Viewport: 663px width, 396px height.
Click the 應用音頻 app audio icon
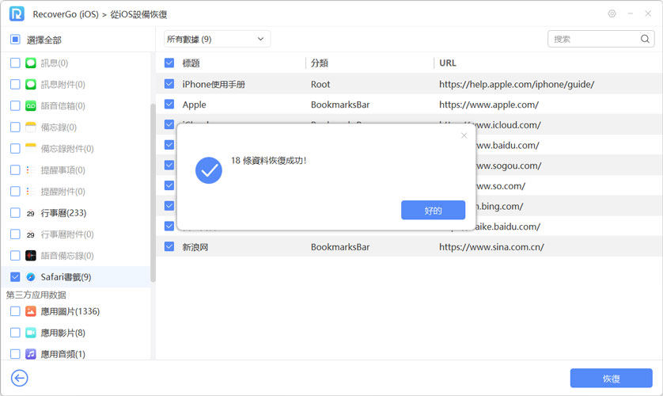(30, 354)
